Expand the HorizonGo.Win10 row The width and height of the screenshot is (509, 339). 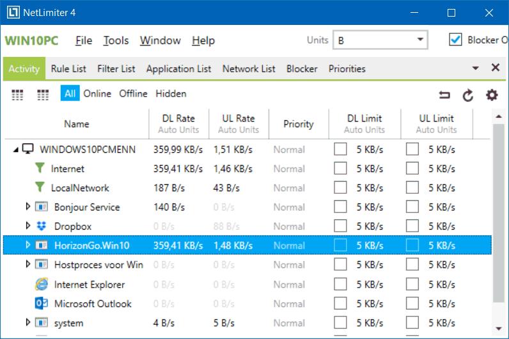click(x=28, y=245)
